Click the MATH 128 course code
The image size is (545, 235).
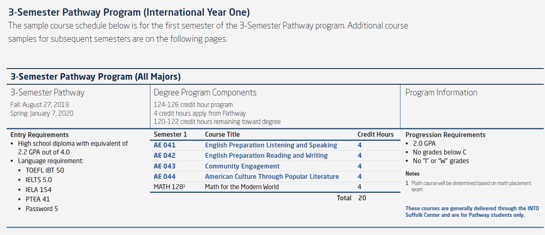coord(169,187)
